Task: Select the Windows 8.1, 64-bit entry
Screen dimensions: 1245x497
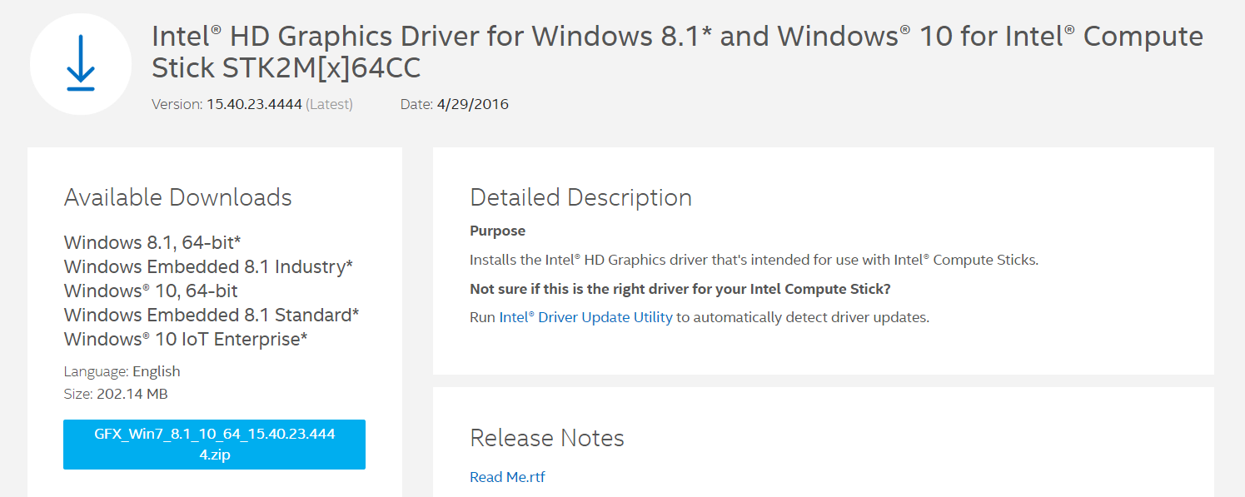Action: [x=152, y=242]
